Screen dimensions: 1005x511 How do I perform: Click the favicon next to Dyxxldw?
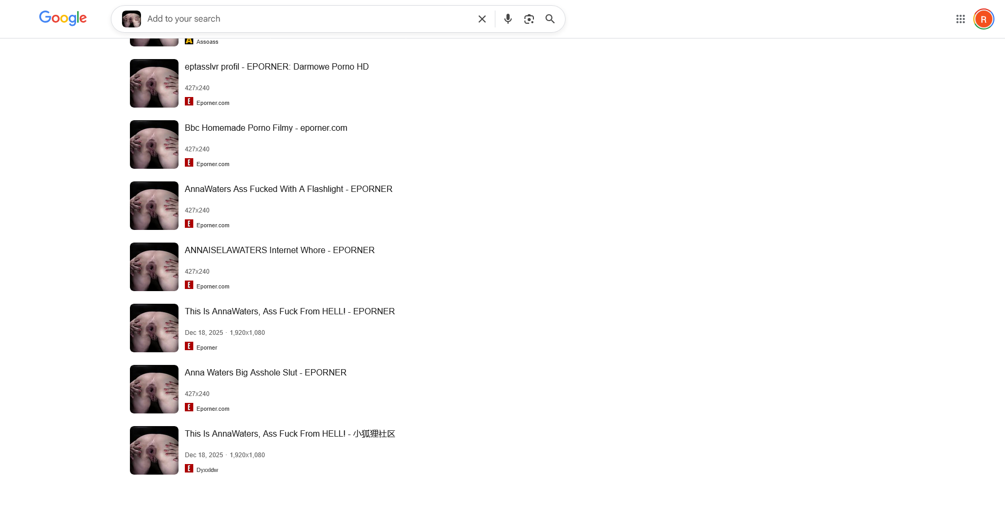[x=189, y=468]
